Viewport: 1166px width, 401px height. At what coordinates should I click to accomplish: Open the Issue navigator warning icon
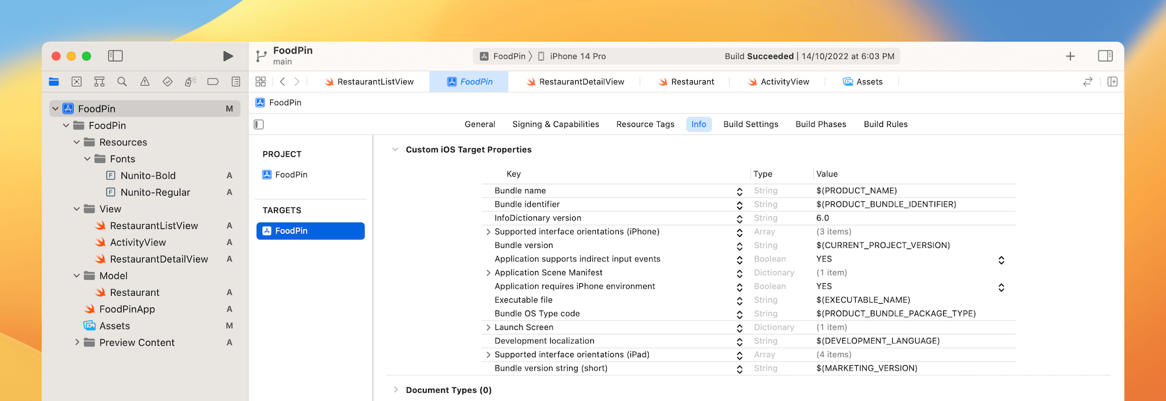click(145, 81)
